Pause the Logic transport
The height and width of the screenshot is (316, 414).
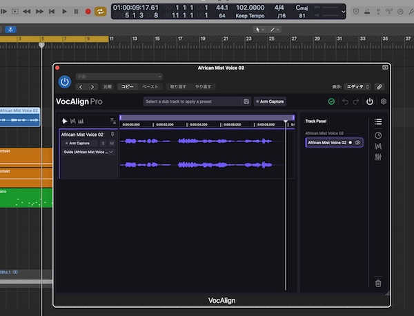pyautogui.click(x=76, y=11)
